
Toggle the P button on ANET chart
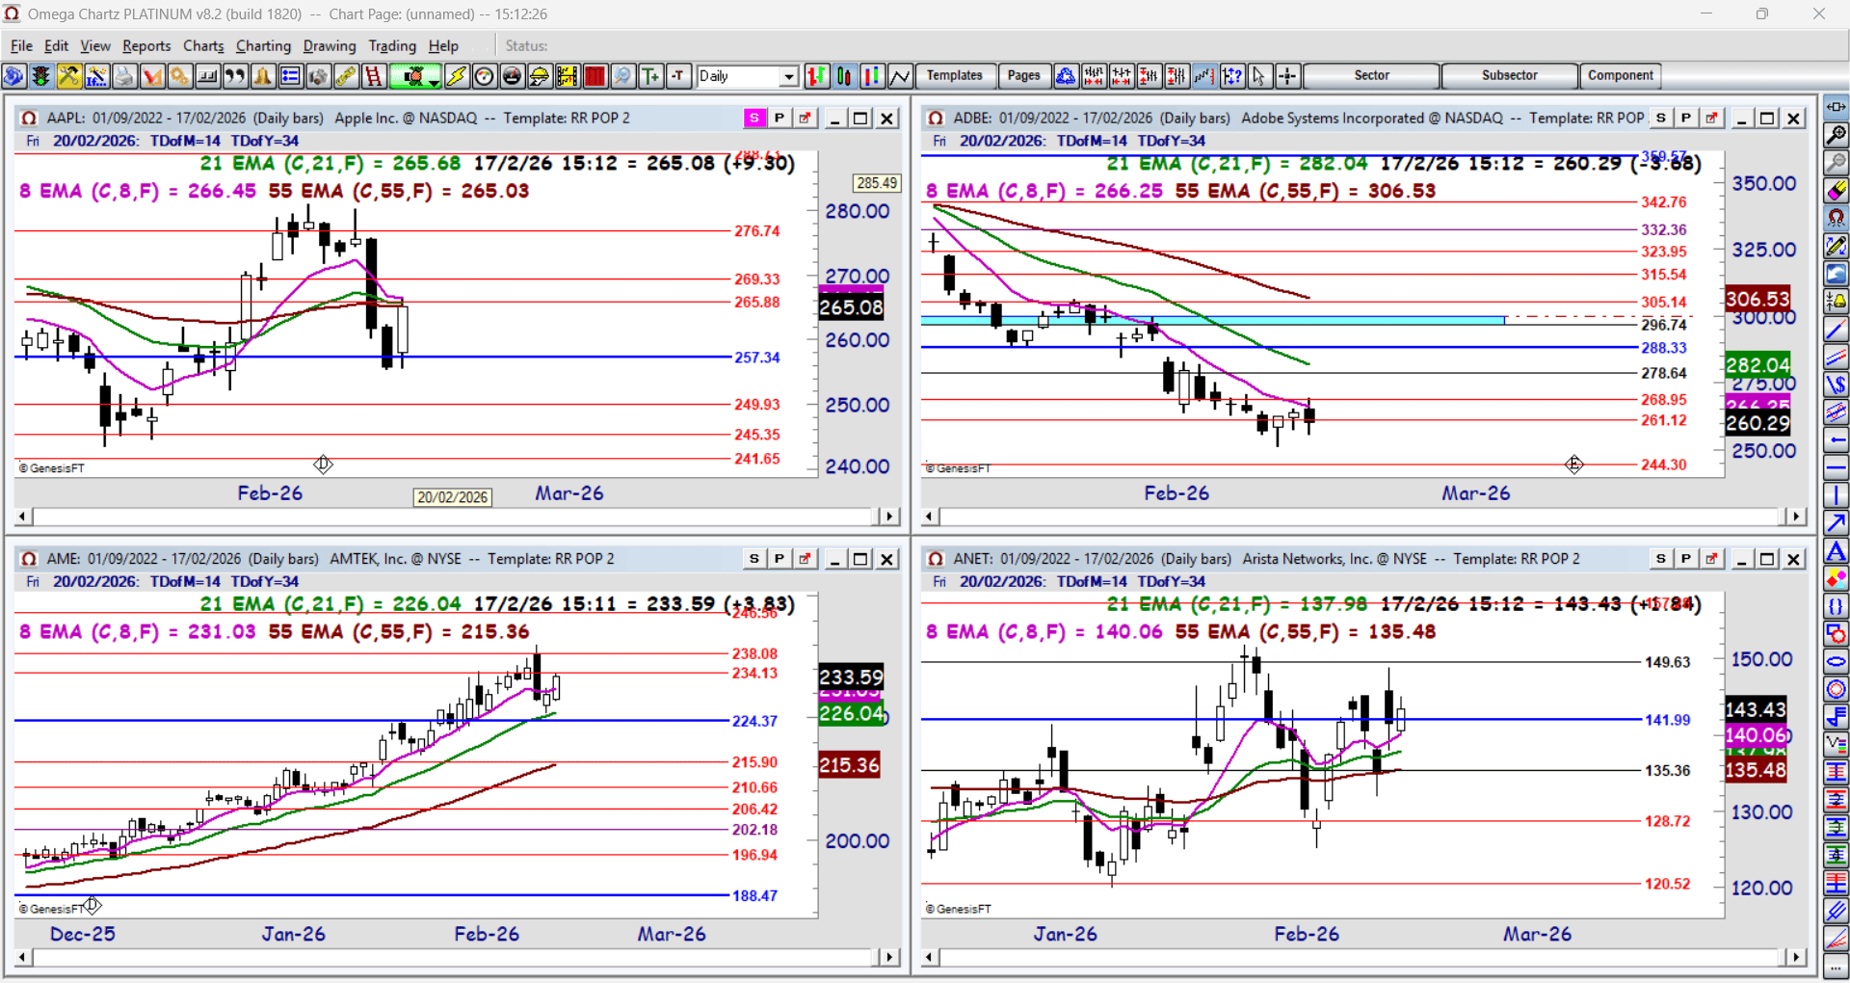[1686, 559]
